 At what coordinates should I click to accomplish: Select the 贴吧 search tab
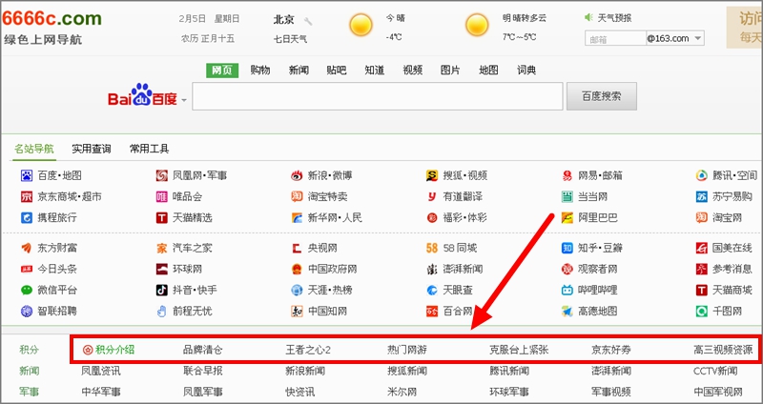coord(337,70)
